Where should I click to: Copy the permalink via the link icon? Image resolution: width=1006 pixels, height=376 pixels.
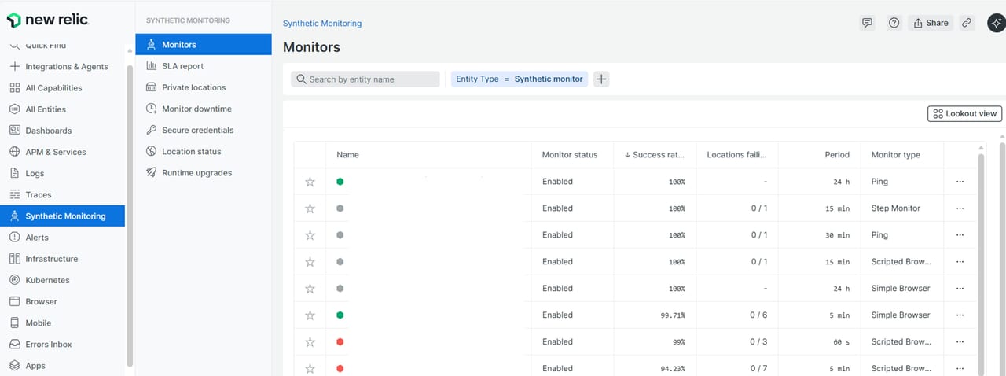(967, 23)
